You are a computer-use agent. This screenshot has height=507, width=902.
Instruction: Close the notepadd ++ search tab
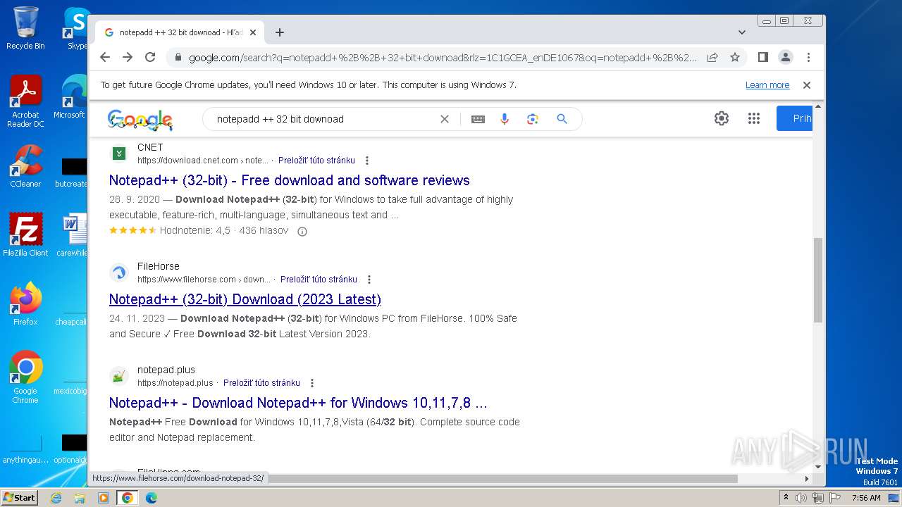pyautogui.click(x=253, y=32)
